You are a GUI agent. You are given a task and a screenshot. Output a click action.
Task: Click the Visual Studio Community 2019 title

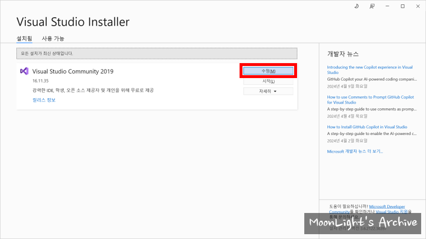73,71
